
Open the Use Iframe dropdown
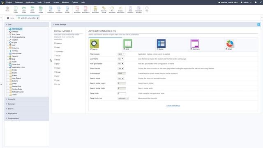tap(121, 59)
